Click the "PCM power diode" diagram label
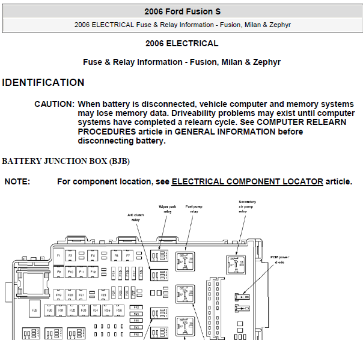 click(x=279, y=260)
